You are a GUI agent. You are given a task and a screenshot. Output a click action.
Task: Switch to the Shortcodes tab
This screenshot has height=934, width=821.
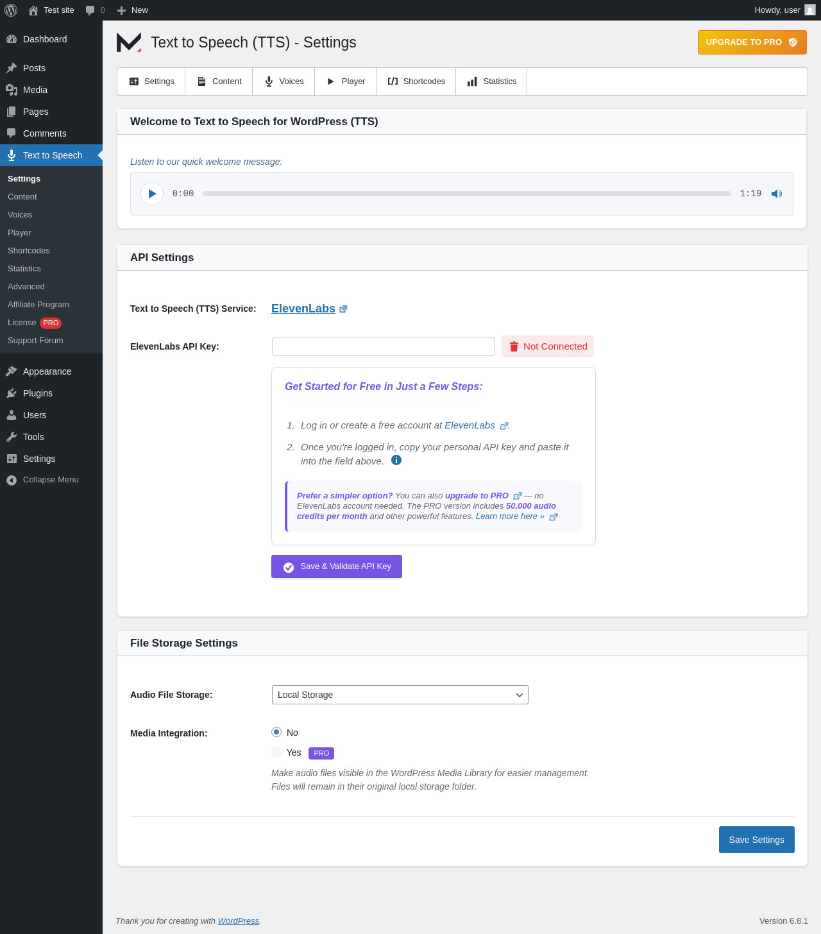tap(416, 81)
